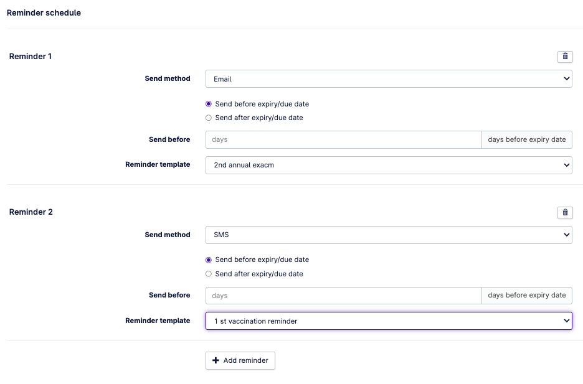
Task: Click the trash icon for Reminder 2
Action: coord(565,212)
